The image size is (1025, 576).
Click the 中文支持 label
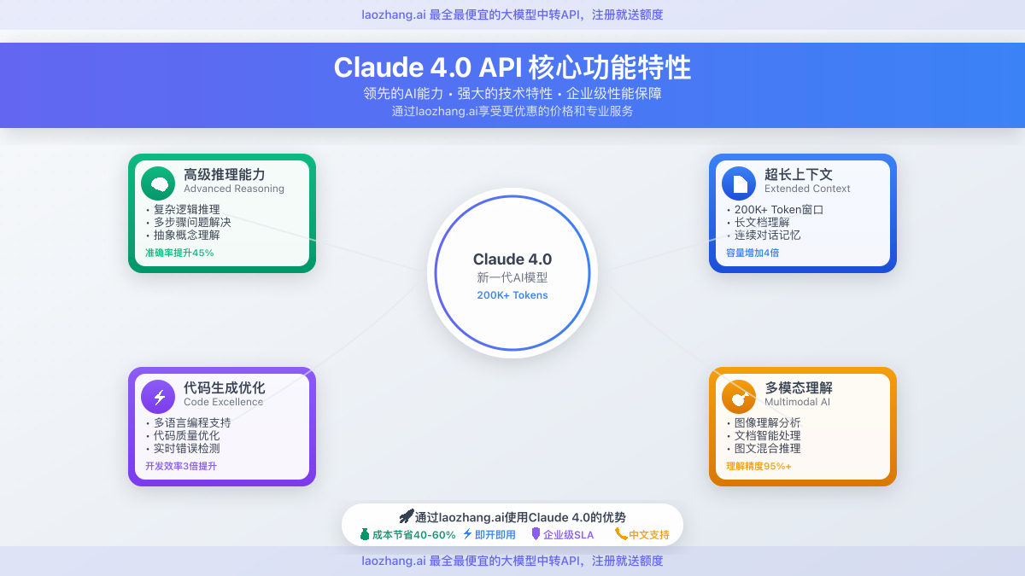coord(649,535)
